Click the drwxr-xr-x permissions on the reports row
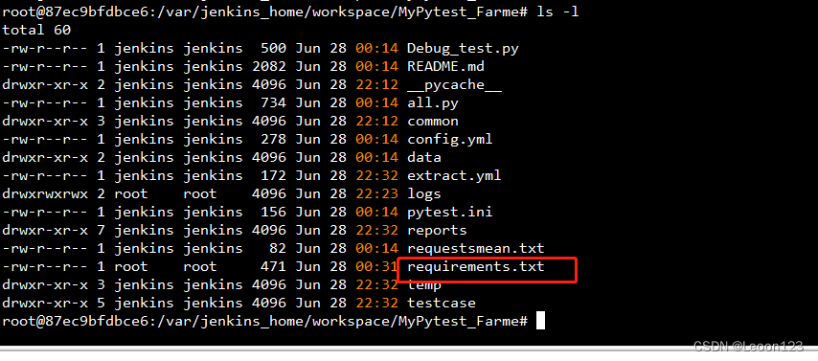This screenshot has height=361, width=818. click(x=45, y=231)
